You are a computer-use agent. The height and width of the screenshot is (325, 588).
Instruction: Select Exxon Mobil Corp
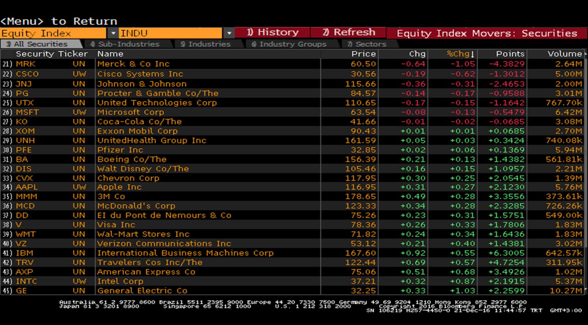(137, 131)
